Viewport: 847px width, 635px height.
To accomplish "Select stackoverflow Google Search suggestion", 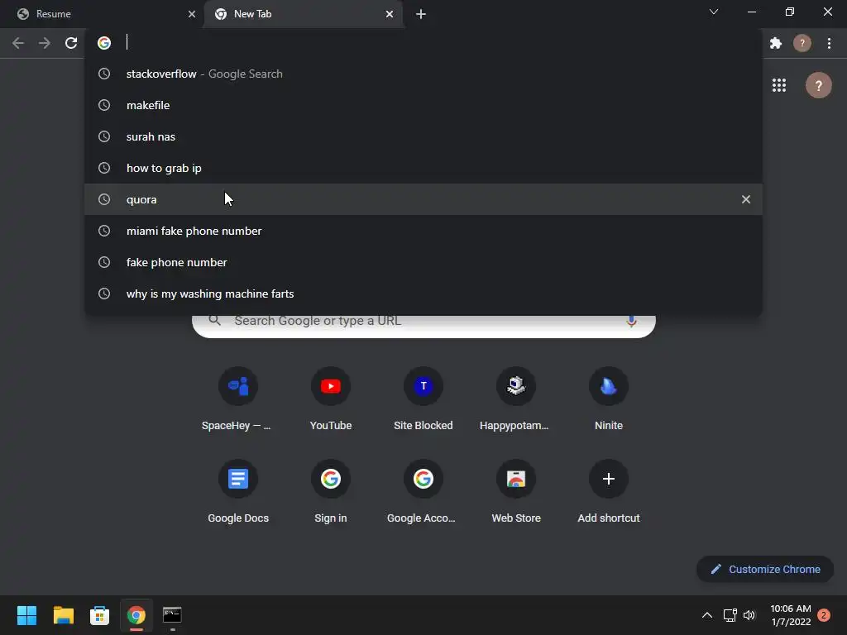I will click(x=423, y=74).
